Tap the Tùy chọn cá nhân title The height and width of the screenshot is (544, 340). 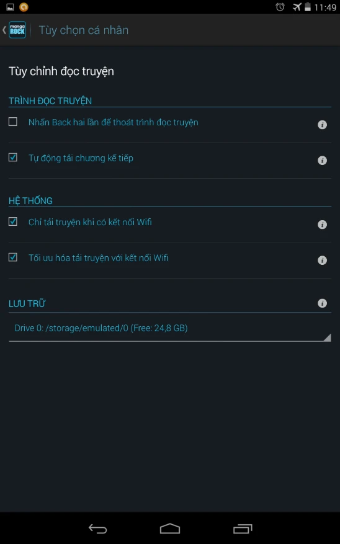[x=84, y=30]
